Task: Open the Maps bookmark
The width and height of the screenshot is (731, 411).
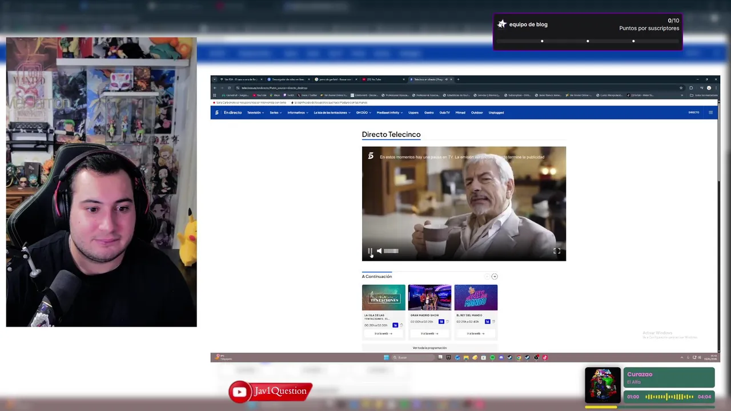Action: click(275, 95)
